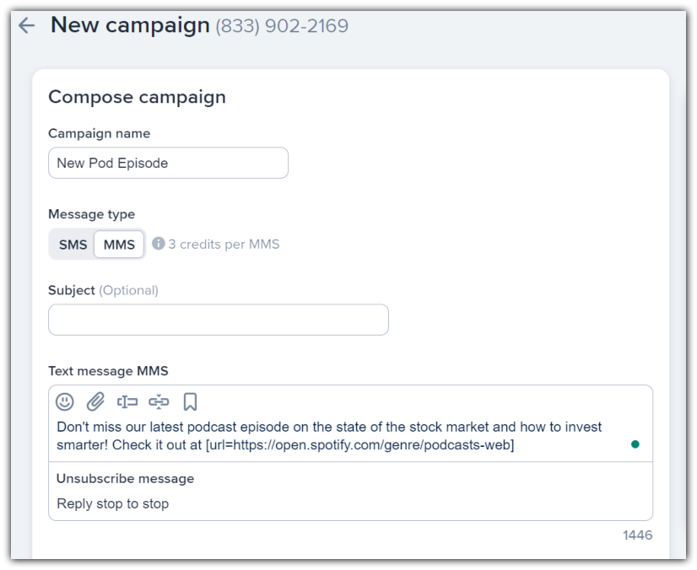Image resolution: width=697 pixels, height=570 pixels.
Task: Switch message type to SMS
Action: pos(73,244)
